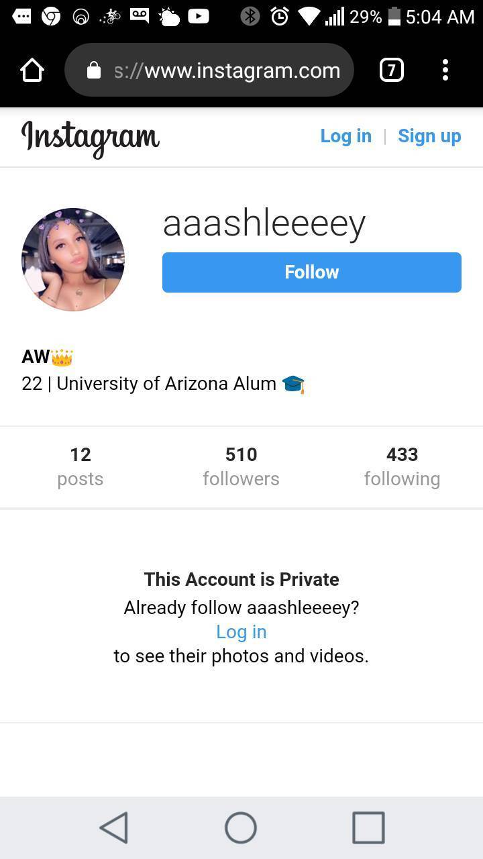Open the Log in link in header
The height and width of the screenshot is (859, 483).
coord(345,136)
